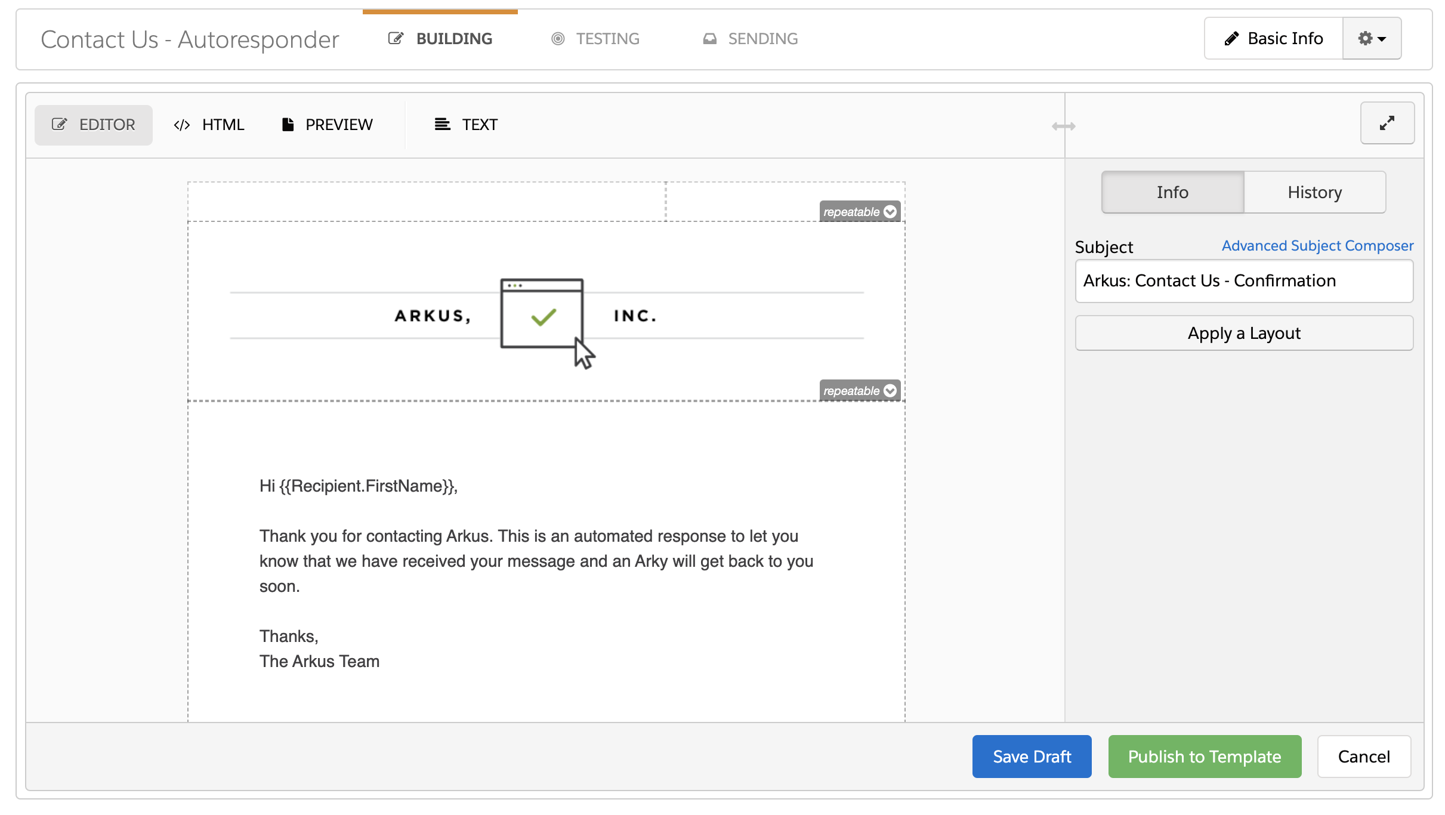Switch to HTML code view
The width and height of the screenshot is (1445, 815).
coord(209,125)
